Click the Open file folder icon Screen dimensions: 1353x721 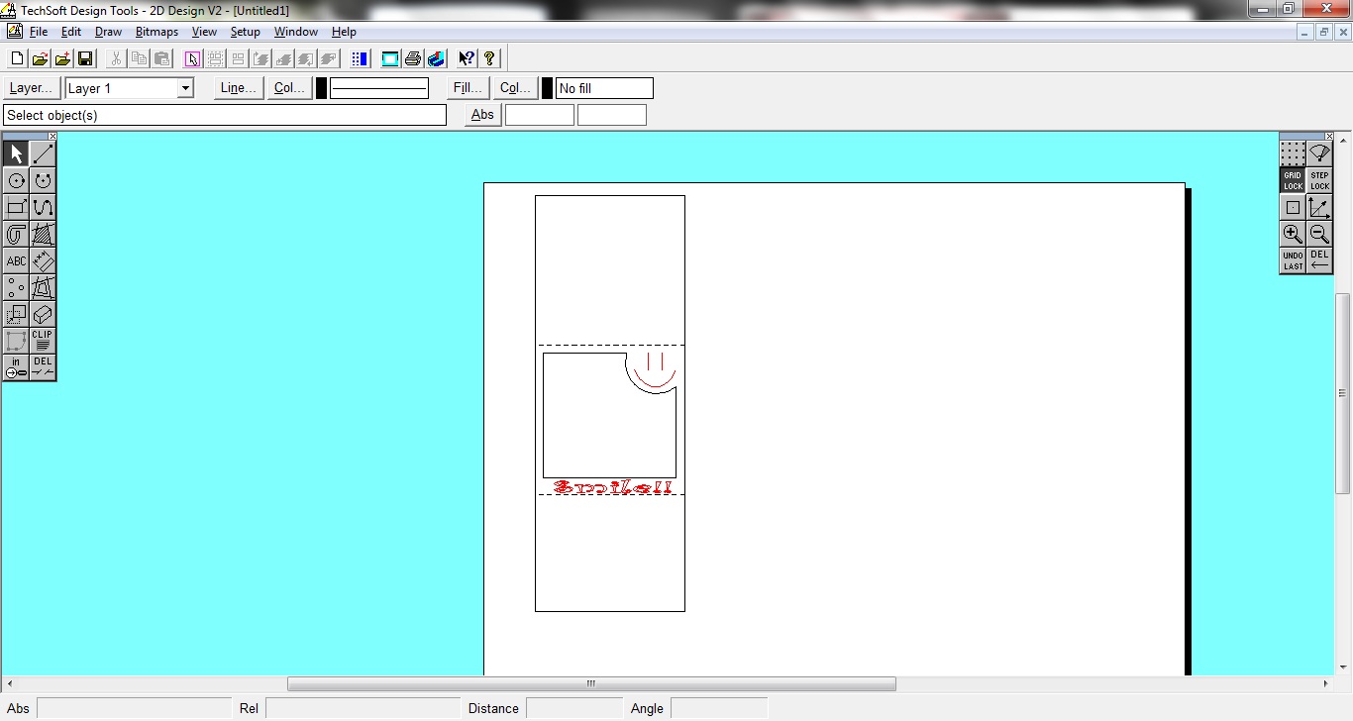(40, 58)
